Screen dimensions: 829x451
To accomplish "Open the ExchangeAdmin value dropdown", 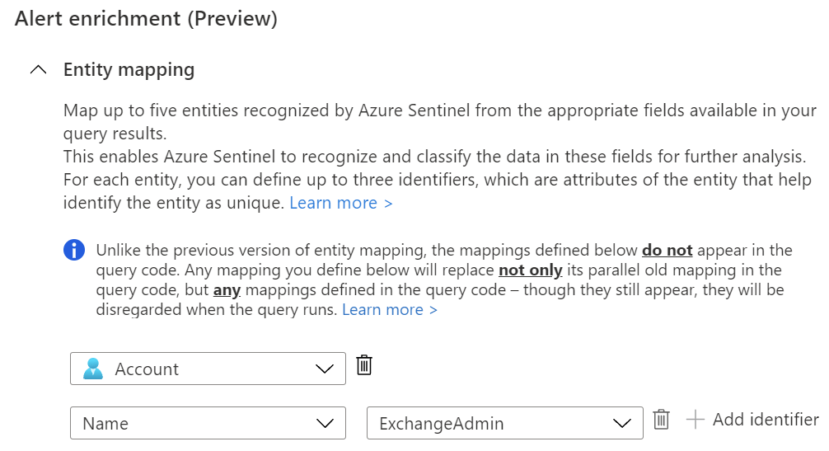I will click(504, 424).
